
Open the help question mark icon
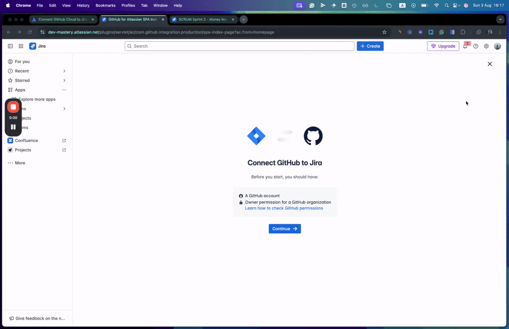[476, 46]
